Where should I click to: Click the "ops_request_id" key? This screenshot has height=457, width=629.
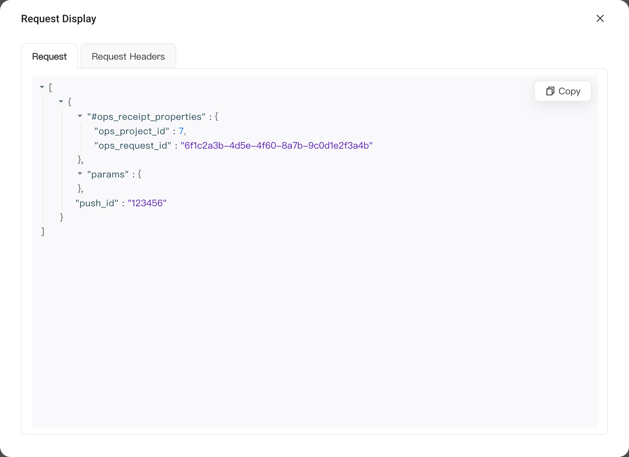coord(133,145)
